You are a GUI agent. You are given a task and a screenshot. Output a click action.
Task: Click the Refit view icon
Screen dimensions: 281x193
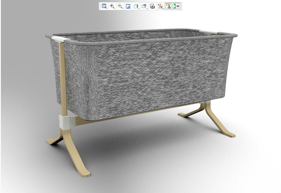tap(104, 6)
